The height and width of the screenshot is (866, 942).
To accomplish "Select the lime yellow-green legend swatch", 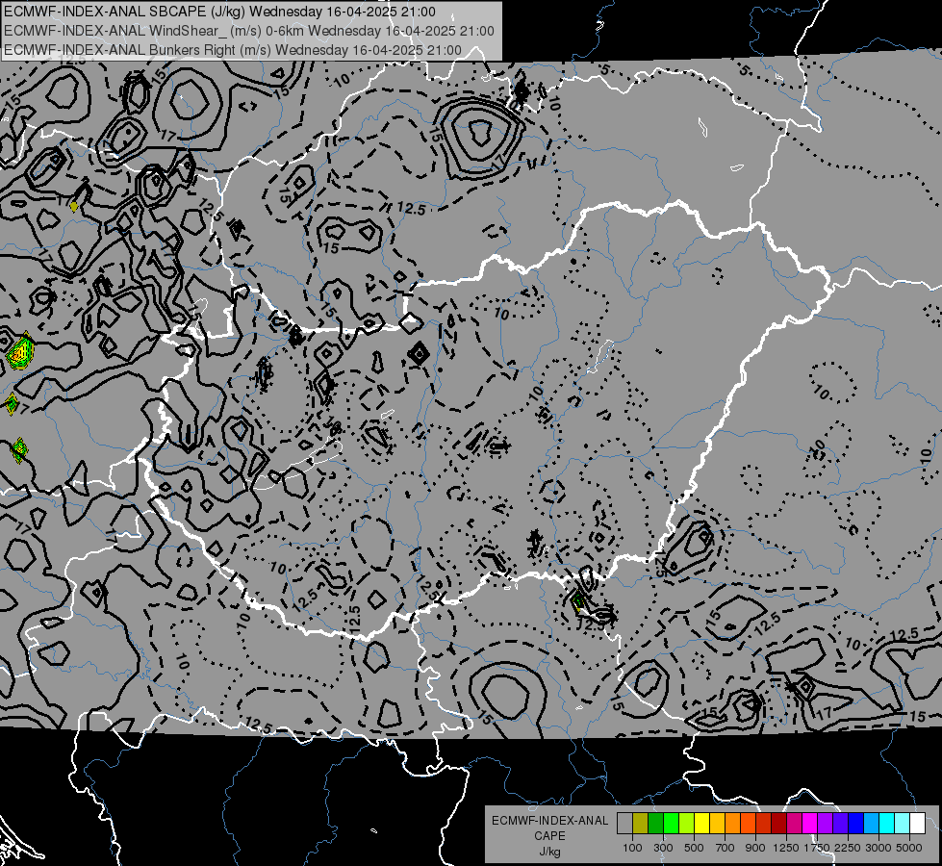I will point(686,824).
